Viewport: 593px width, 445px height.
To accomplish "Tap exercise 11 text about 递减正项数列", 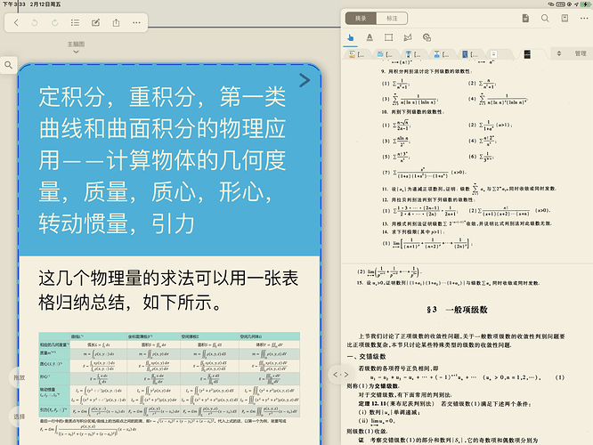I will pos(468,189).
